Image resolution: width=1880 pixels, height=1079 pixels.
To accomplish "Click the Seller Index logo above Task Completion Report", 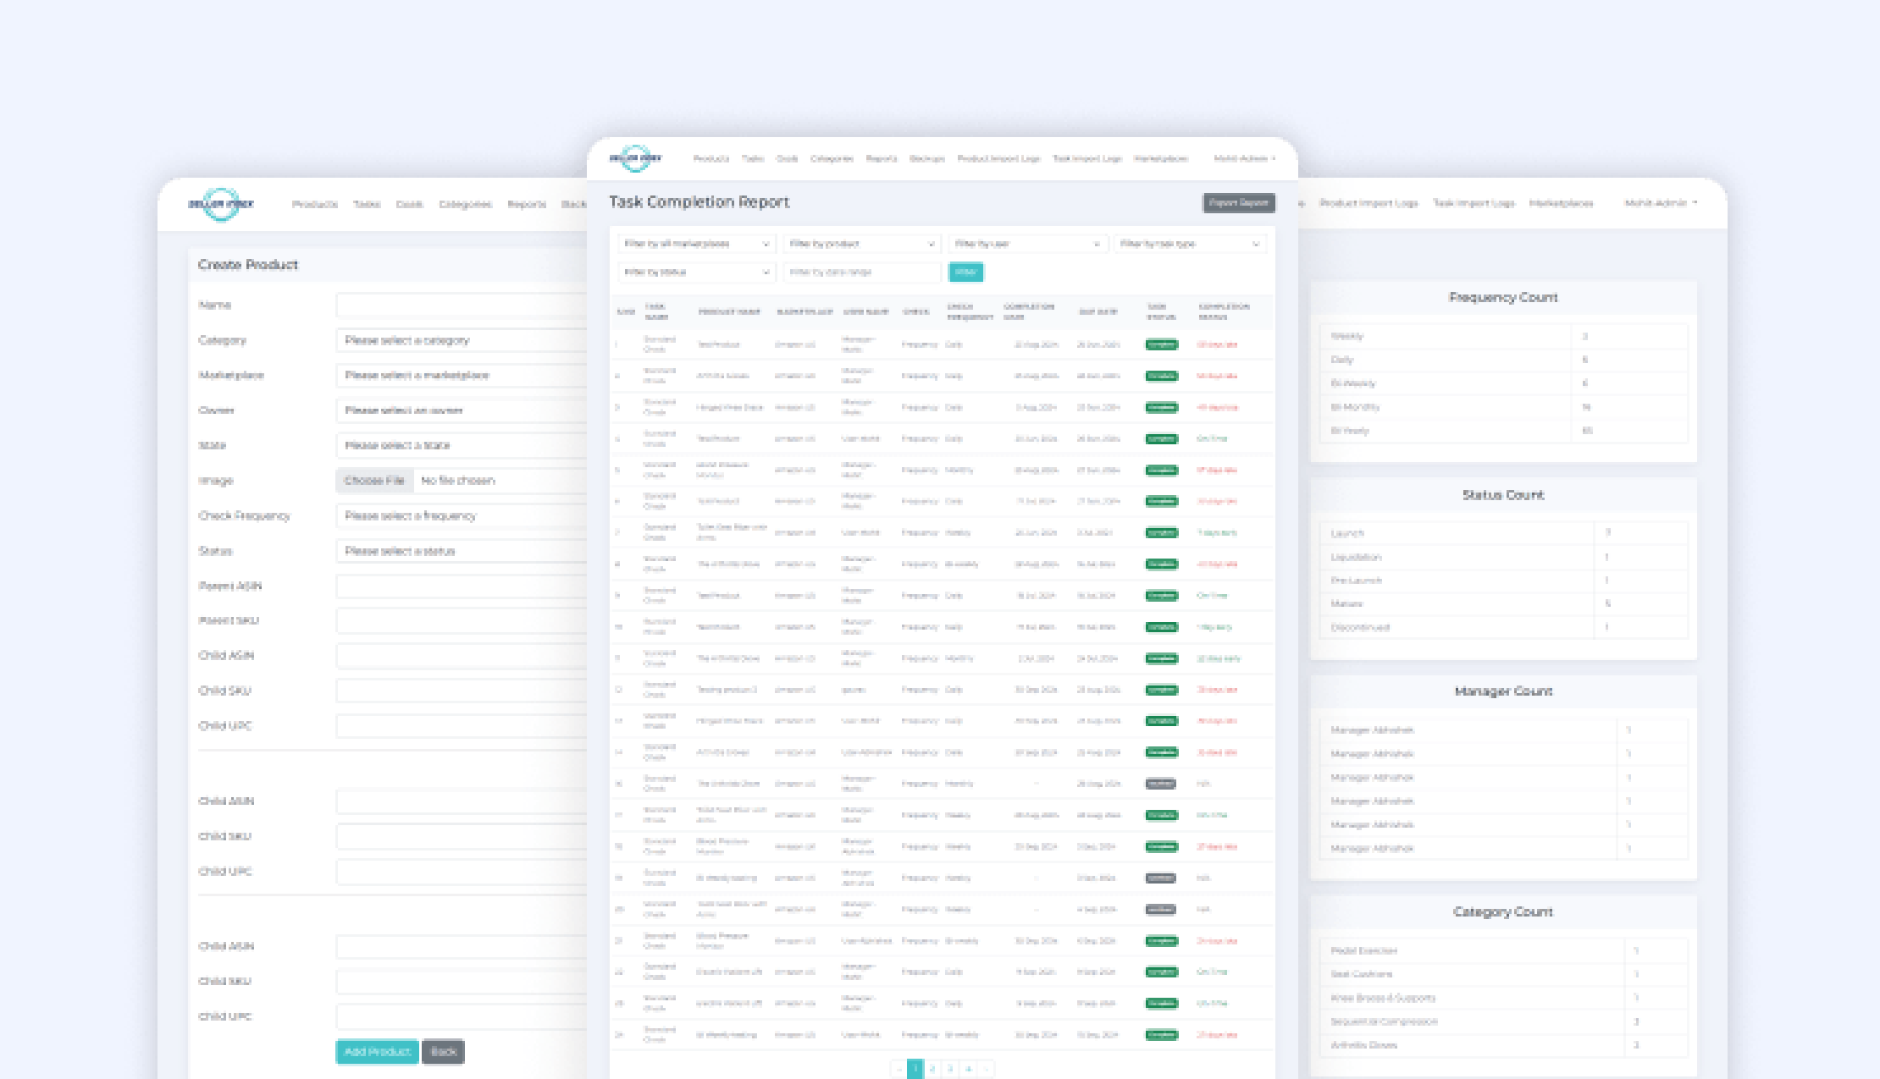I will (x=635, y=158).
